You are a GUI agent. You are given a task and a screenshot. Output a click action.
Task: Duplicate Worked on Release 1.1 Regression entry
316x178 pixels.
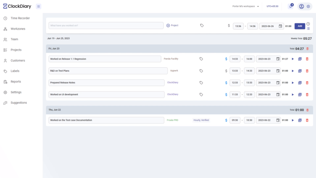point(300,59)
